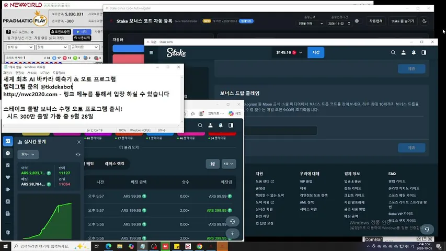Open the notification bell in Stake header
The width and height of the screenshot is (446, 251).
pyautogui.click(x=414, y=53)
